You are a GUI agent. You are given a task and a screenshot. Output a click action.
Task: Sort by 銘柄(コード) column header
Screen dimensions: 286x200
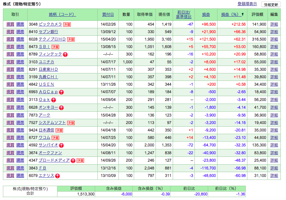[x=62, y=14]
